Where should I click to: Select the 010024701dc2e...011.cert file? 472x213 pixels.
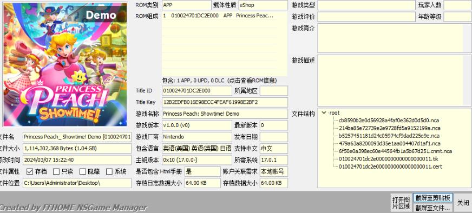tap(390, 167)
